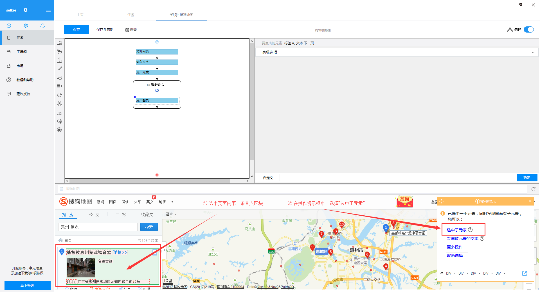The height and width of the screenshot is (292, 540).
Task: Collapse the map results side panel arrow
Action: coord(164,250)
